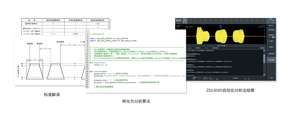The width and height of the screenshot is (289, 117).
Task: Select the RIM16 channel tab
Action: [x=262, y=21]
